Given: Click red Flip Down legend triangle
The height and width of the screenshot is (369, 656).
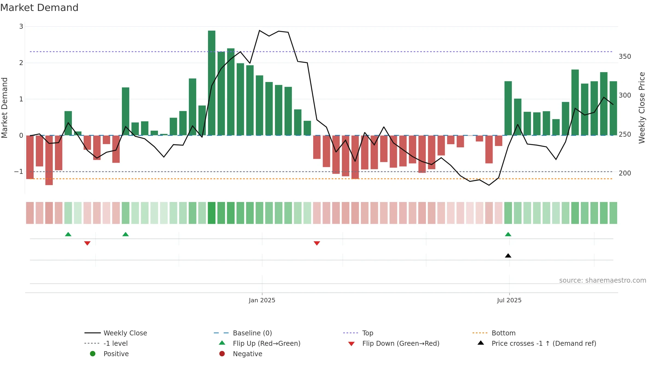Looking at the screenshot, I should point(352,344).
